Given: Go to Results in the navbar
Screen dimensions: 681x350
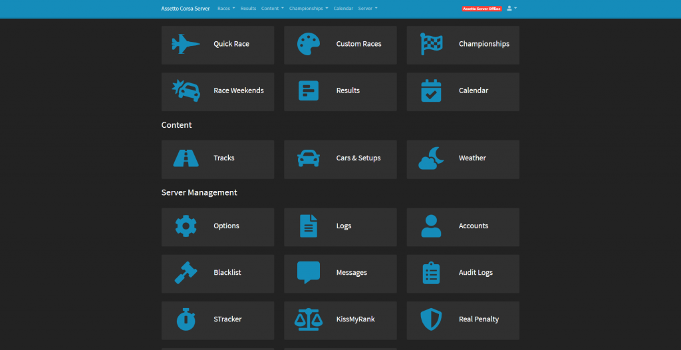Looking at the screenshot, I should (248, 8).
